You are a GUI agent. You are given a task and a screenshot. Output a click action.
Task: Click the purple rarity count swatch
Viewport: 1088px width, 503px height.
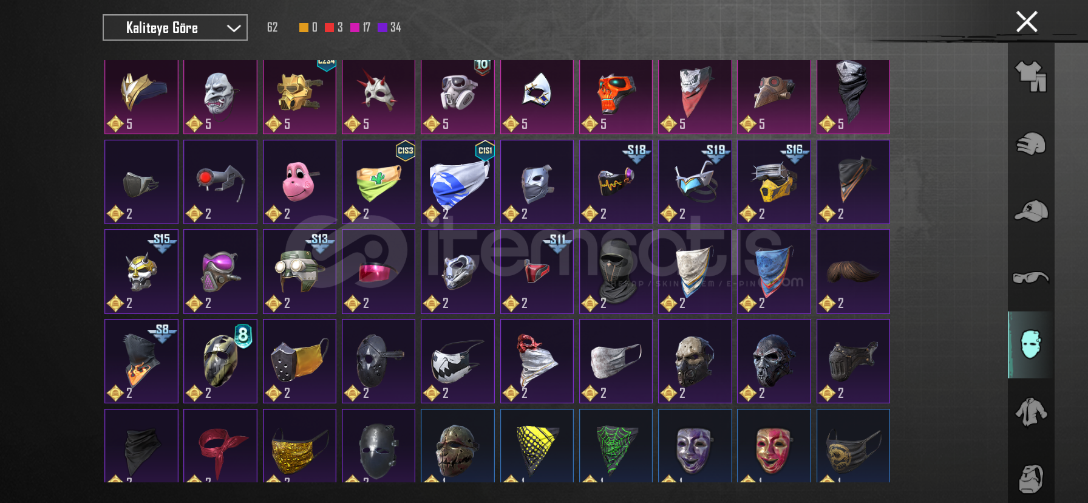coord(382,27)
